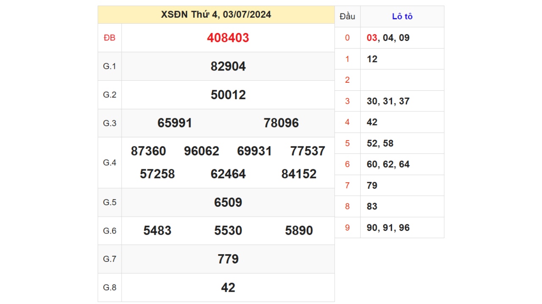Select G.4 number 77537
Viewport: 542px width, 304px height.
[308, 151]
